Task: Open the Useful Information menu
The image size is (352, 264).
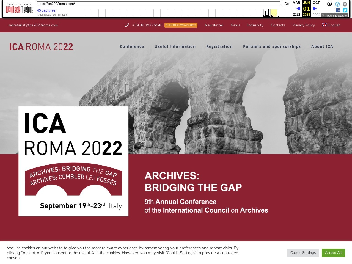Action: (x=175, y=46)
